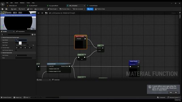This screenshot has height=102, width=182.
Task: Collapse Material Expression Function Input section
Action: point(1,37)
